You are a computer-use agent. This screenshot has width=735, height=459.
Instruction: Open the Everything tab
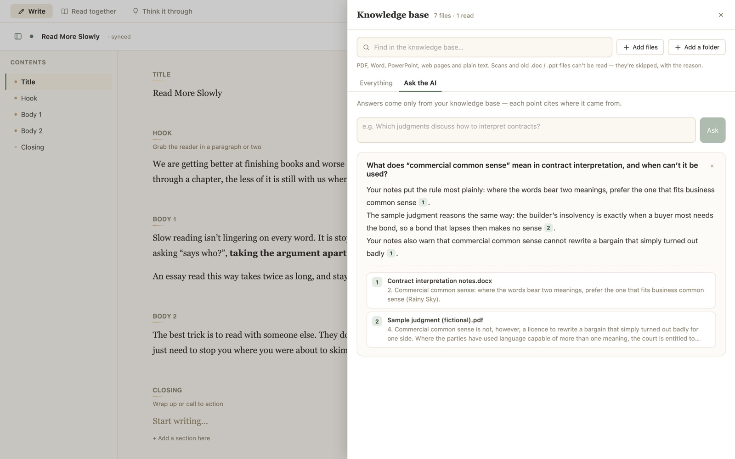[x=376, y=83]
